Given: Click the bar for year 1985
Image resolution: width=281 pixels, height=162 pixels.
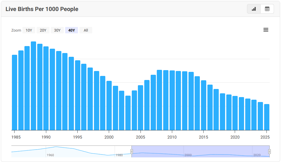Looking at the screenshot, I should [15, 92].
